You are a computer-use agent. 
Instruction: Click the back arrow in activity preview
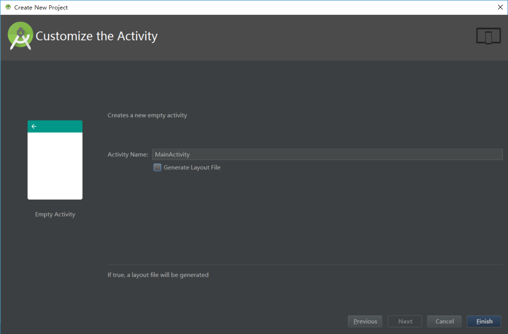(x=34, y=127)
